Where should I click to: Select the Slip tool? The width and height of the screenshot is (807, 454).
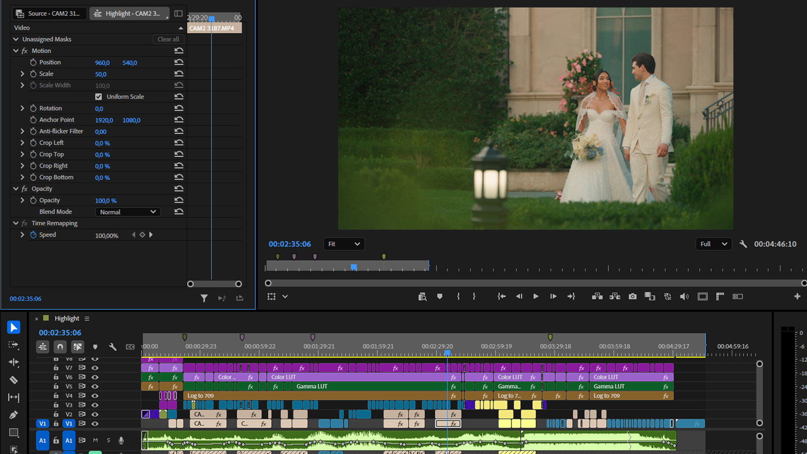(x=14, y=398)
